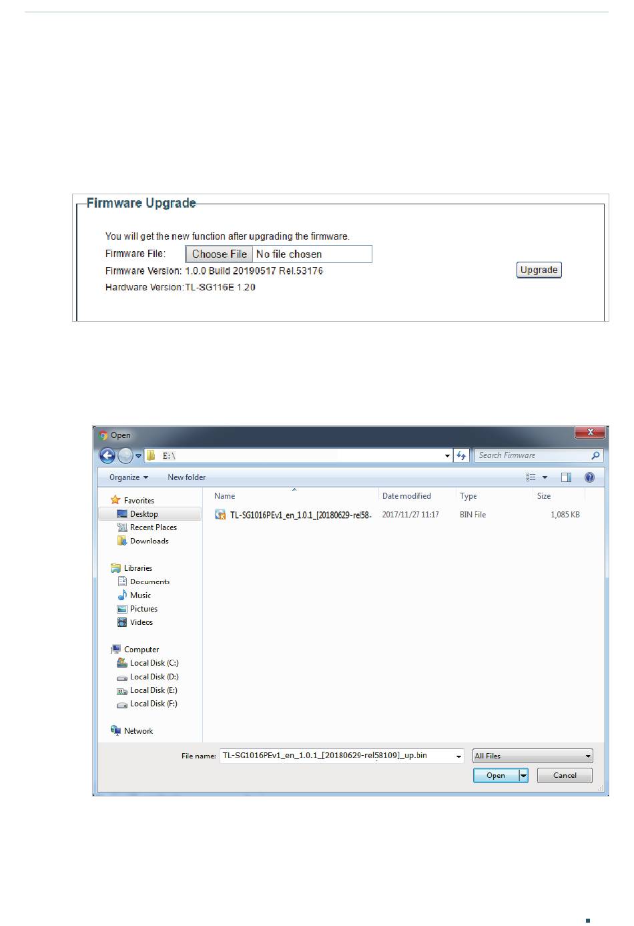Click the Chrome icon in dialog title

point(103,435)
